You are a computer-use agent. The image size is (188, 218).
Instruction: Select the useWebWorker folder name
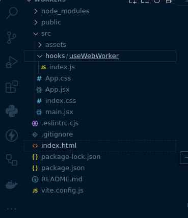(94, 56)
